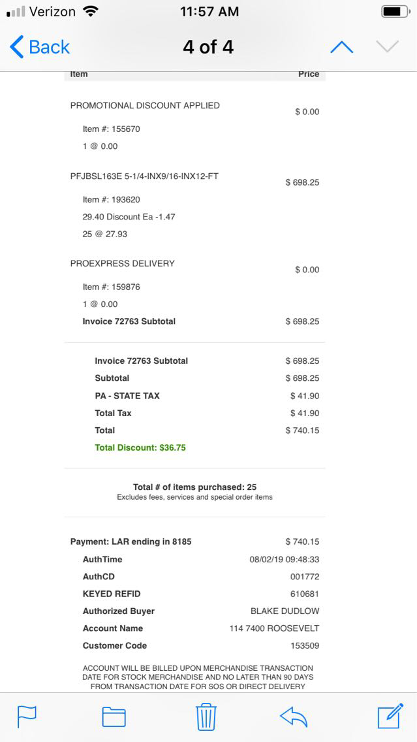Tap the 11:57 AM status bar clock
417x742 pixels.
point(209,12)
